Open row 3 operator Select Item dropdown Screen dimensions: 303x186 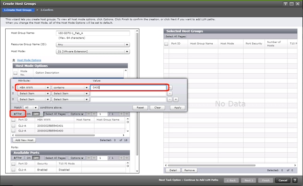click(71, 100)
